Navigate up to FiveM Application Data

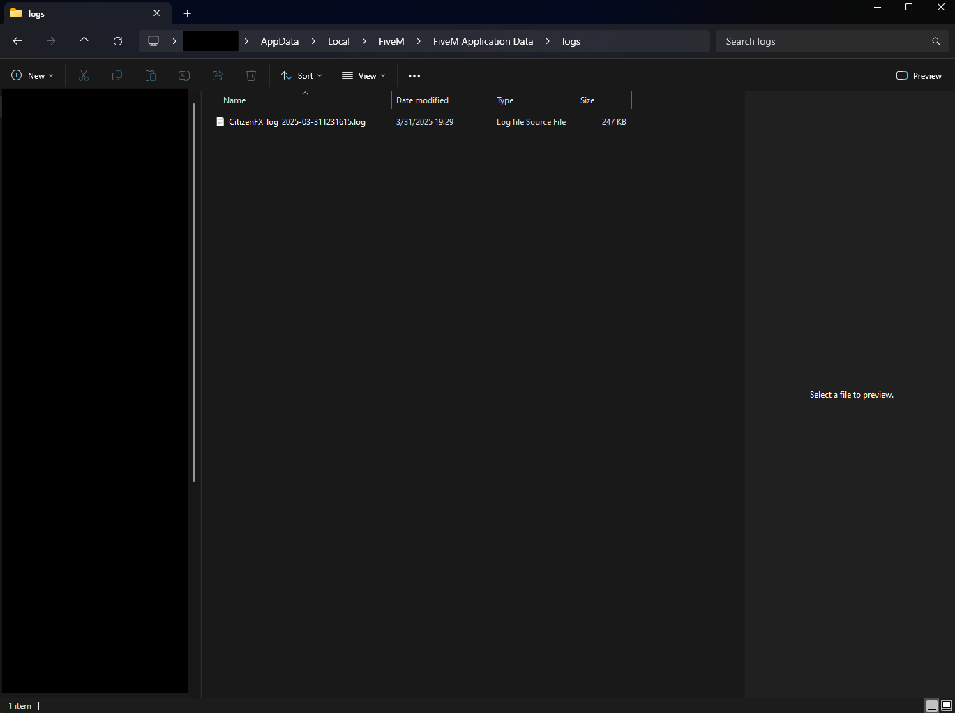(x=84, y=41)
